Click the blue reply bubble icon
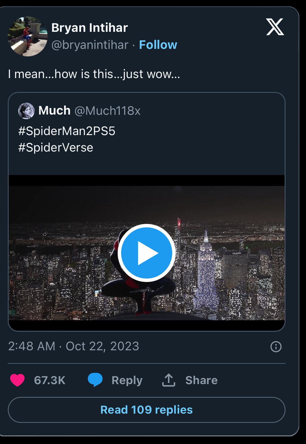306x444 pixels. coord(95,380)
